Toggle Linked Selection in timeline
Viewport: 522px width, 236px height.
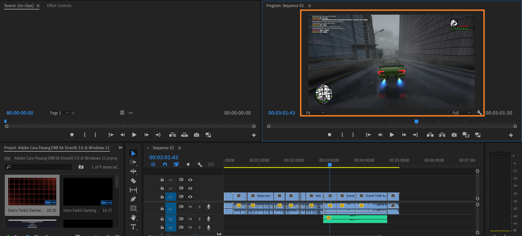[176, 165]
